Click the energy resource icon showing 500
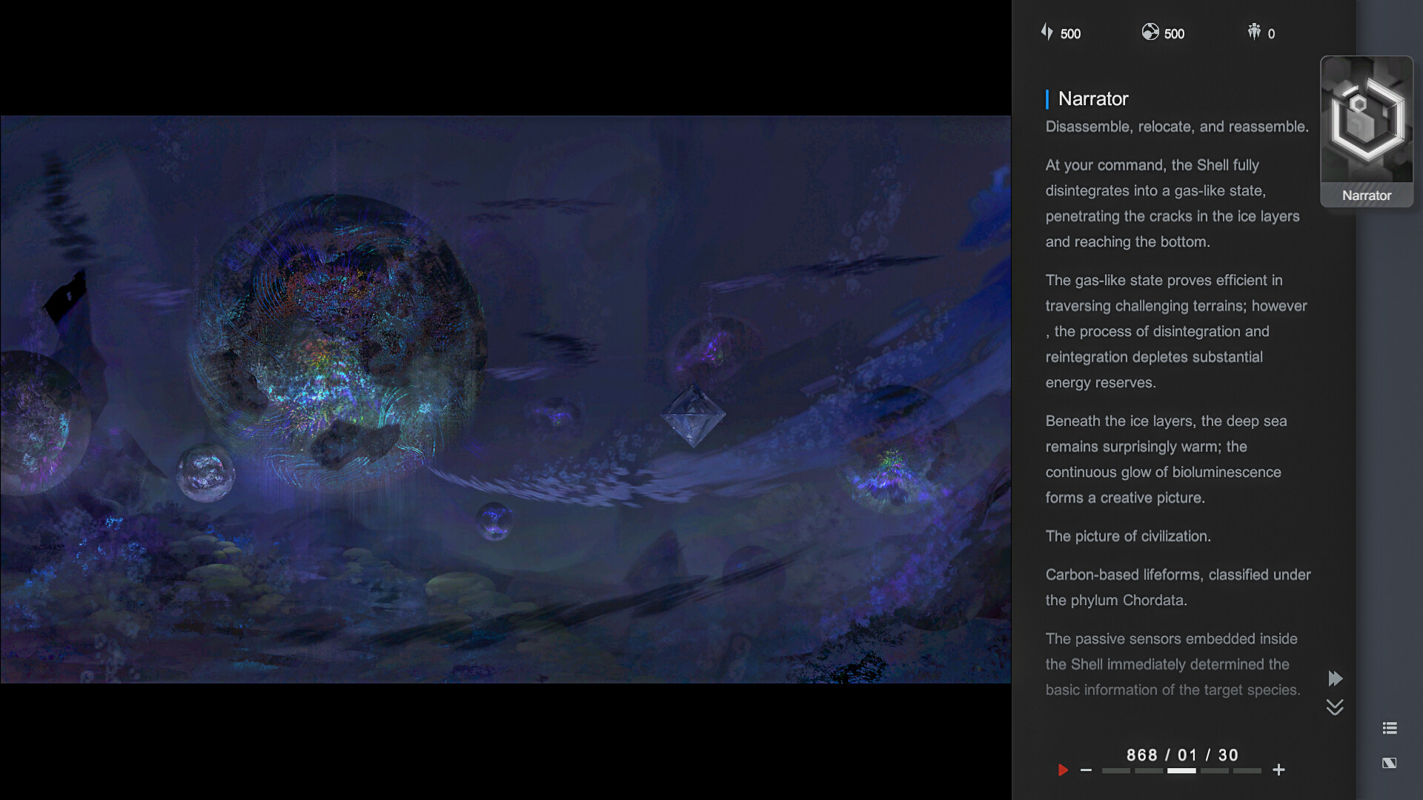 click(1047, 33)
